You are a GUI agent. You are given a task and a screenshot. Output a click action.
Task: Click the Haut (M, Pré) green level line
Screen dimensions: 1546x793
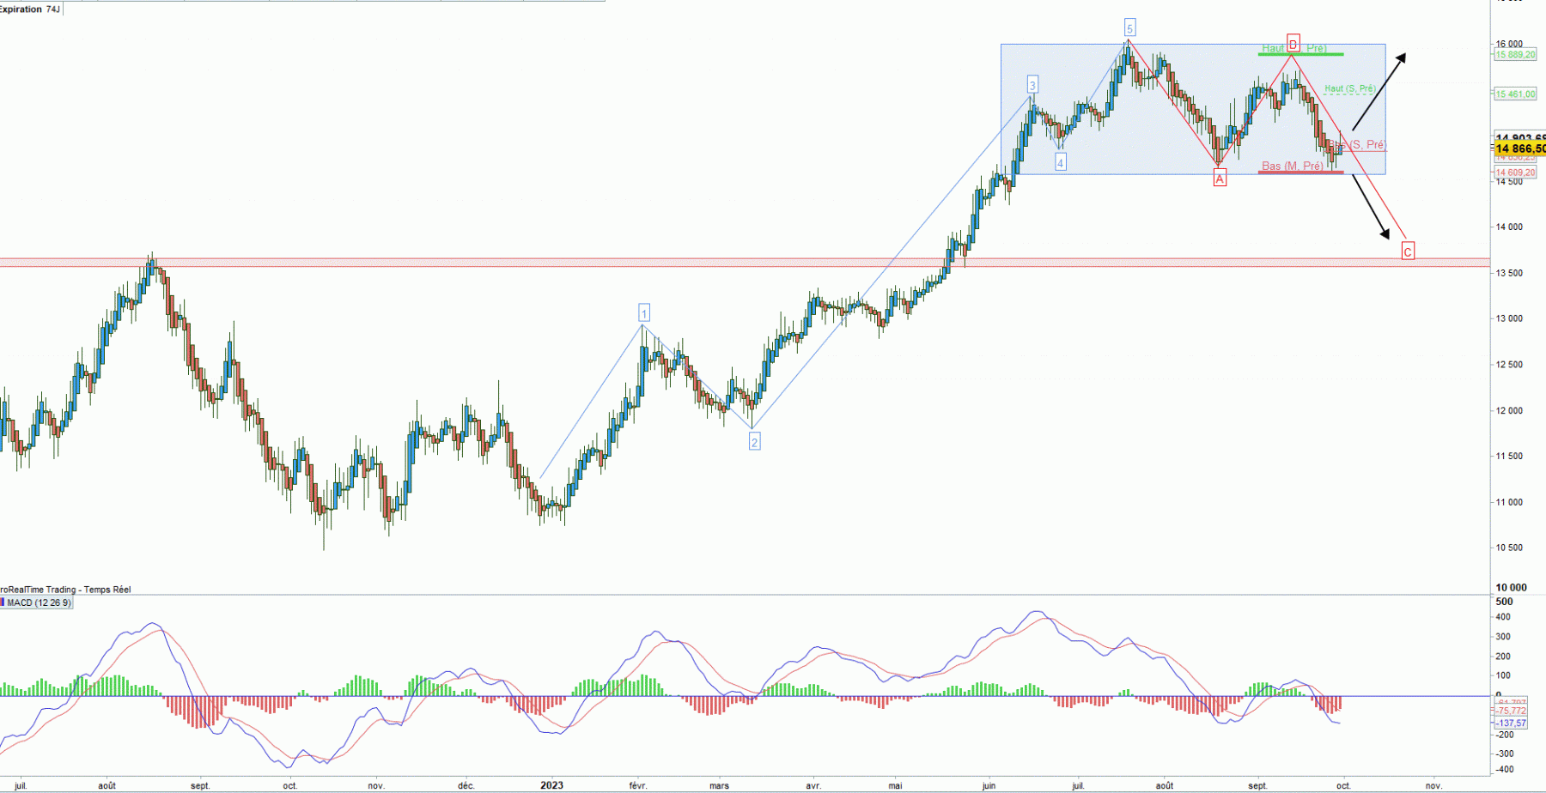pyautogui.click(x=1300, y=54)
